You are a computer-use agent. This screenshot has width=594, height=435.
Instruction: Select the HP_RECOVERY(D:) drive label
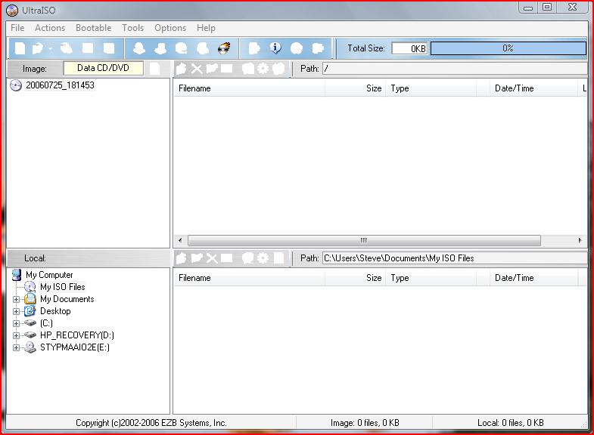click(77, 335)
